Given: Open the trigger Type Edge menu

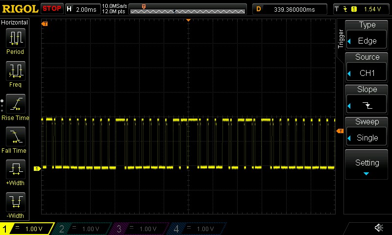Looking at the screenshot, I should click(367, 34).
